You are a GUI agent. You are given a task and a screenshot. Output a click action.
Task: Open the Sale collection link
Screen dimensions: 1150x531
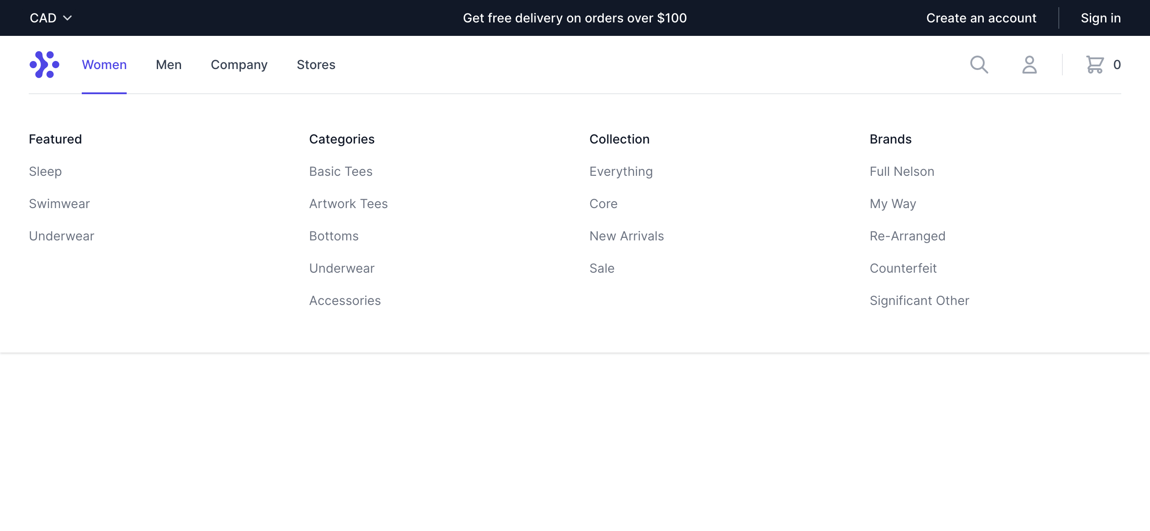coord(602,268)
